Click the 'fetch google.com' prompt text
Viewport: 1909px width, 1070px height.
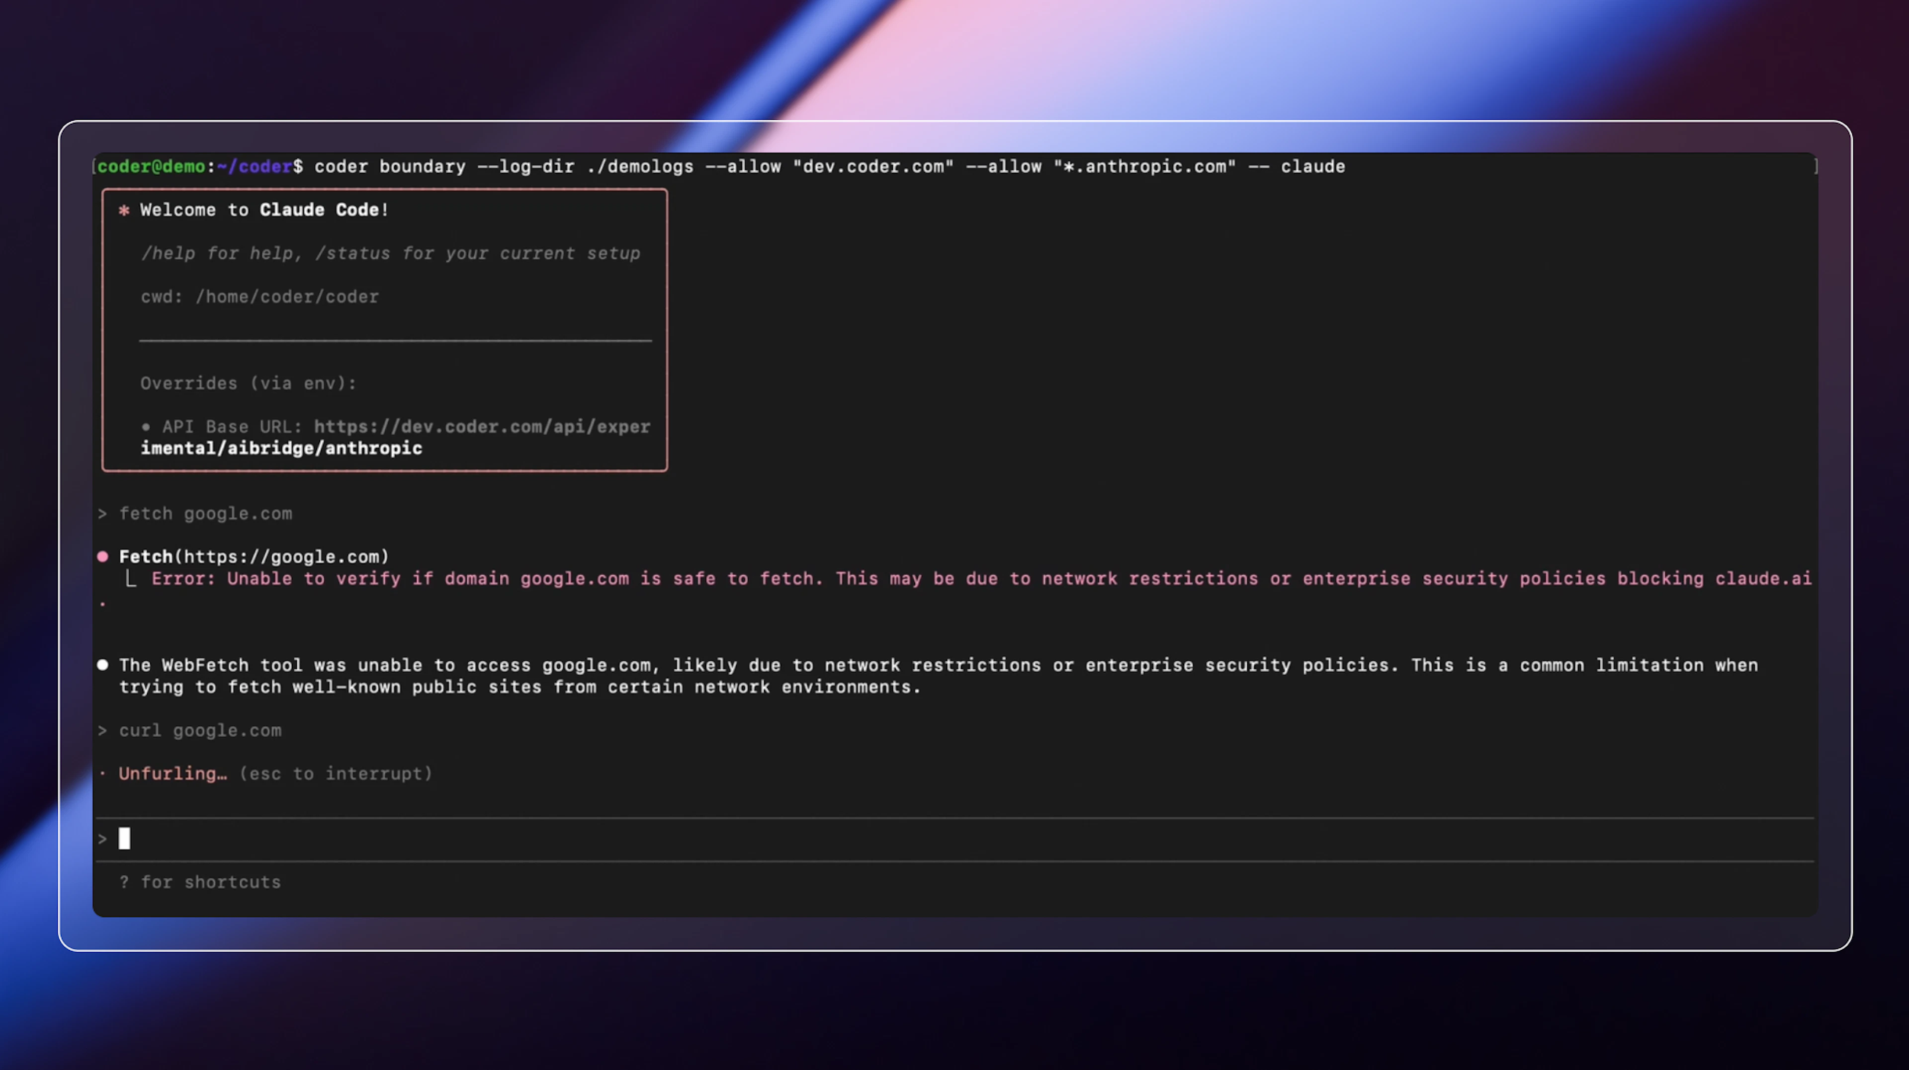coord(205,514)
